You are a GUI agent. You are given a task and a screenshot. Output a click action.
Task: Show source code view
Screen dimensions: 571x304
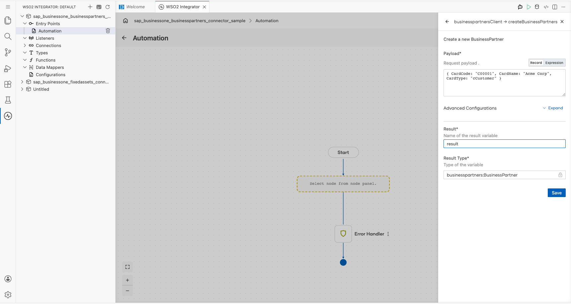[x=546, y=7]
